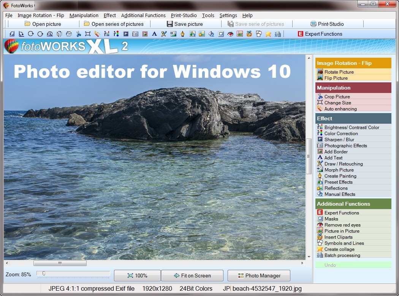Click the Zoom slider handle

(x=44, y=273)
